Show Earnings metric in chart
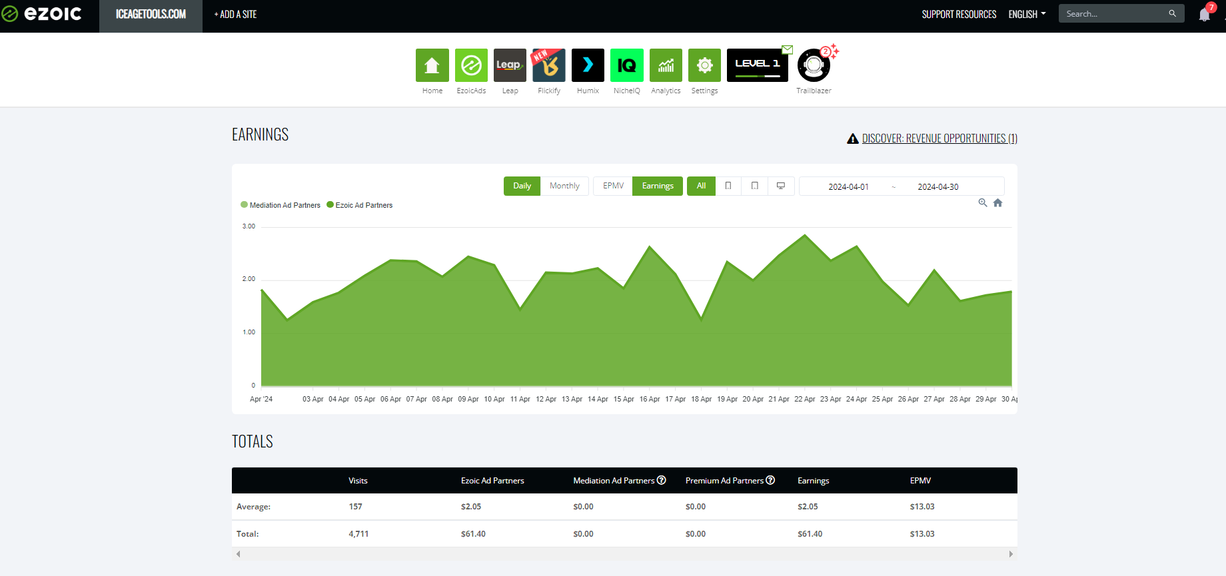 [658, 186]
